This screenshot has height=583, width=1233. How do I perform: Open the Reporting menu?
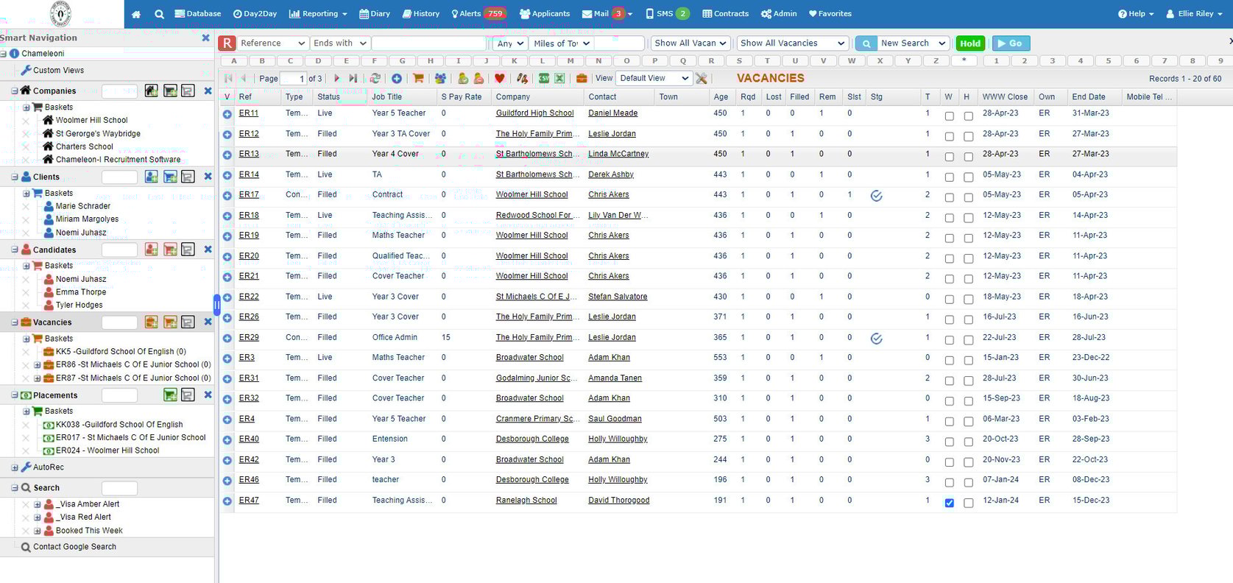(318, 14)
